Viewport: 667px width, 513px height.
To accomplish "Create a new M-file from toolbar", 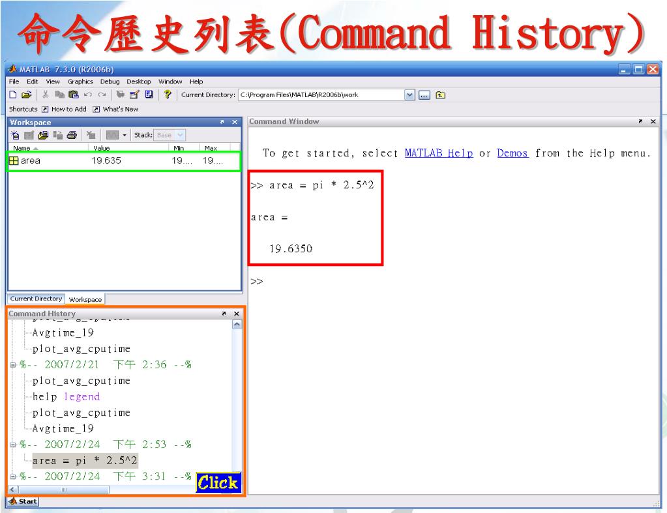I will tap(13, 95).
